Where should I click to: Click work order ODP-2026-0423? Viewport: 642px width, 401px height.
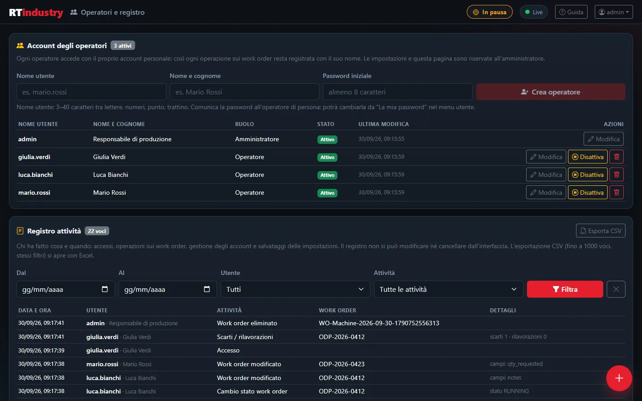pos(342,364)
